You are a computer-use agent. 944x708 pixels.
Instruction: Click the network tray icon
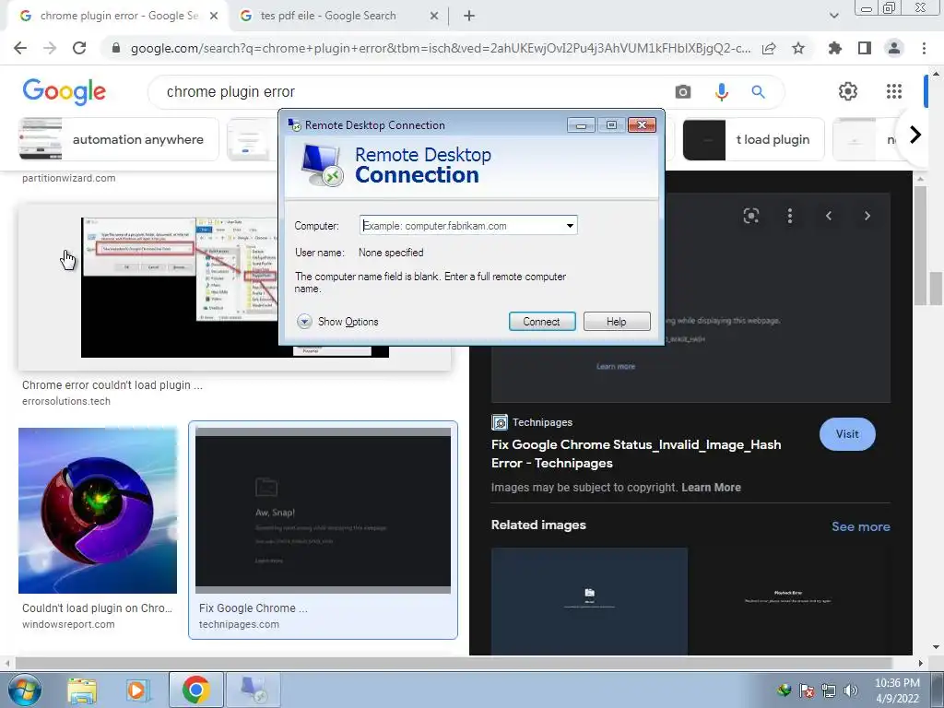829,690
